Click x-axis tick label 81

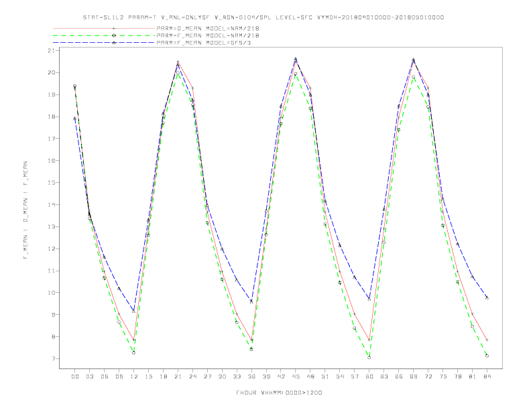(473, 377)
